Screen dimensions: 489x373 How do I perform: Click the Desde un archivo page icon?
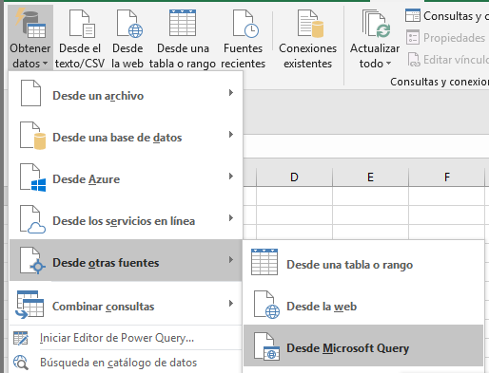[x=30, y=93]
